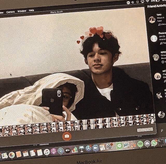This screenshot has height=164, width=166.
Task: Open System Preferences from the dock
Action: 109,146
